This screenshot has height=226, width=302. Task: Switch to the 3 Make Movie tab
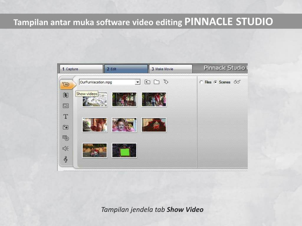coord(171,69)
